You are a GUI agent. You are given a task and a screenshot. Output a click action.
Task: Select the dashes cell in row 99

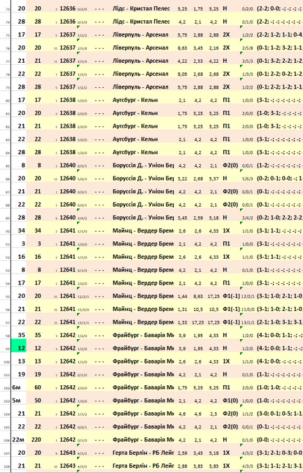[x=99, y=348]
